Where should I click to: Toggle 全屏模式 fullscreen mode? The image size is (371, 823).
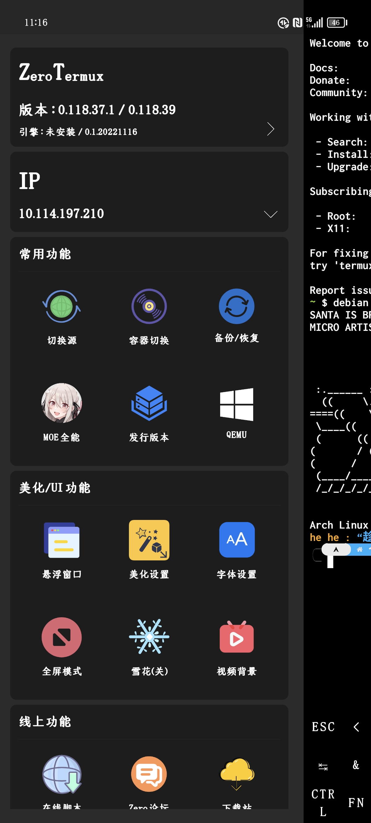click(x=62, y=637)
